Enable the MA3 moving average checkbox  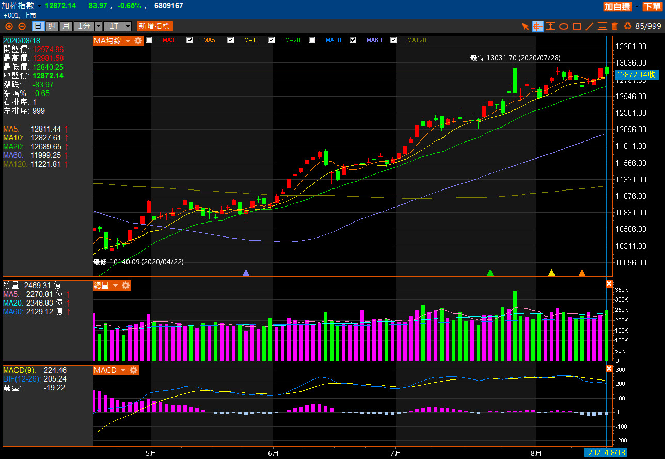point(149,40)
